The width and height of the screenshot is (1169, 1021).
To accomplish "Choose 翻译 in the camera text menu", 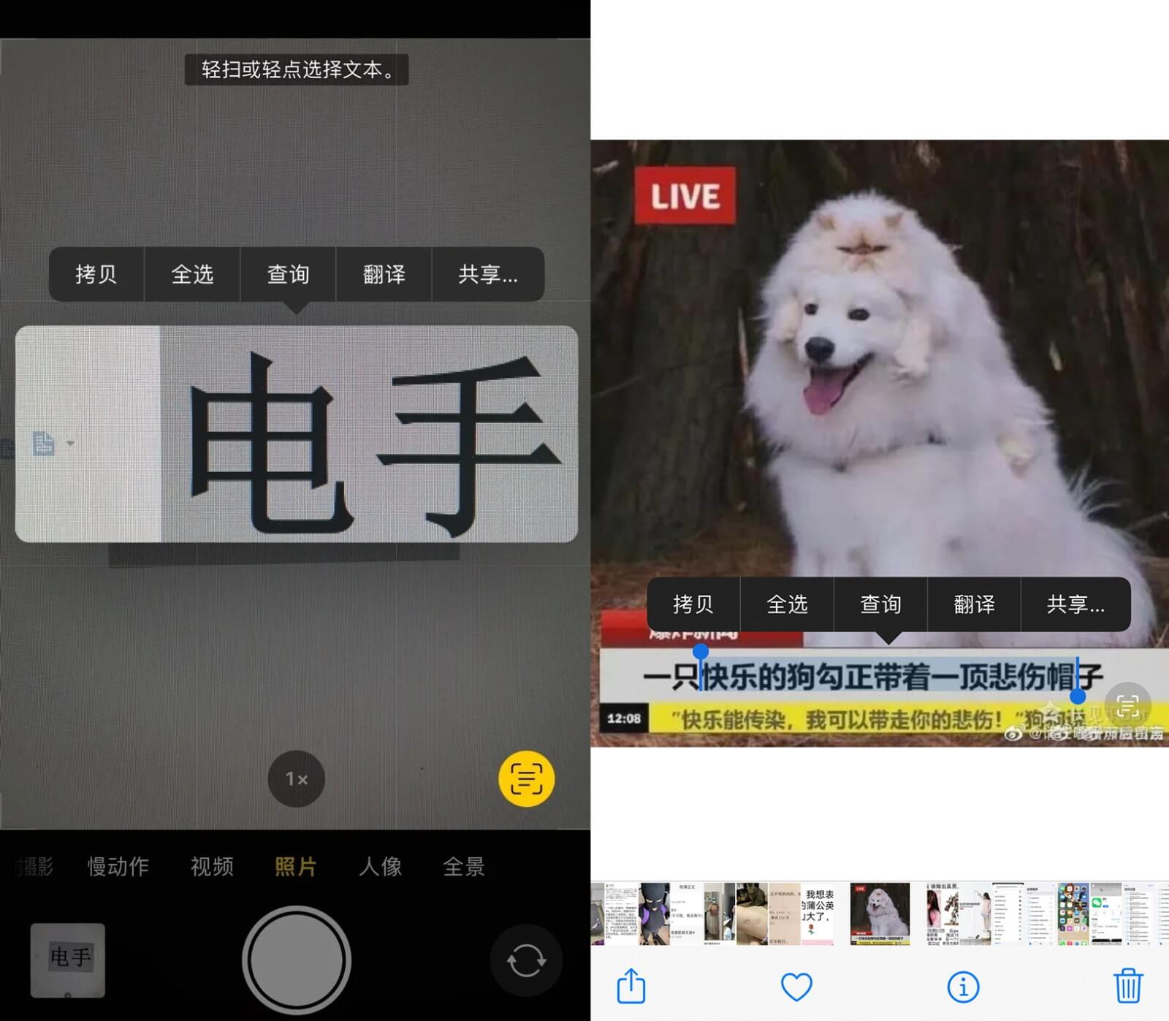I will (384, 274).
